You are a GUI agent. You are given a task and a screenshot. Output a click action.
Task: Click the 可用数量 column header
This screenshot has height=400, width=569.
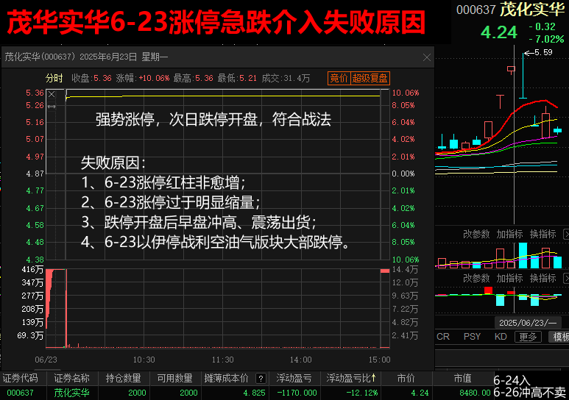click(175, 378)
